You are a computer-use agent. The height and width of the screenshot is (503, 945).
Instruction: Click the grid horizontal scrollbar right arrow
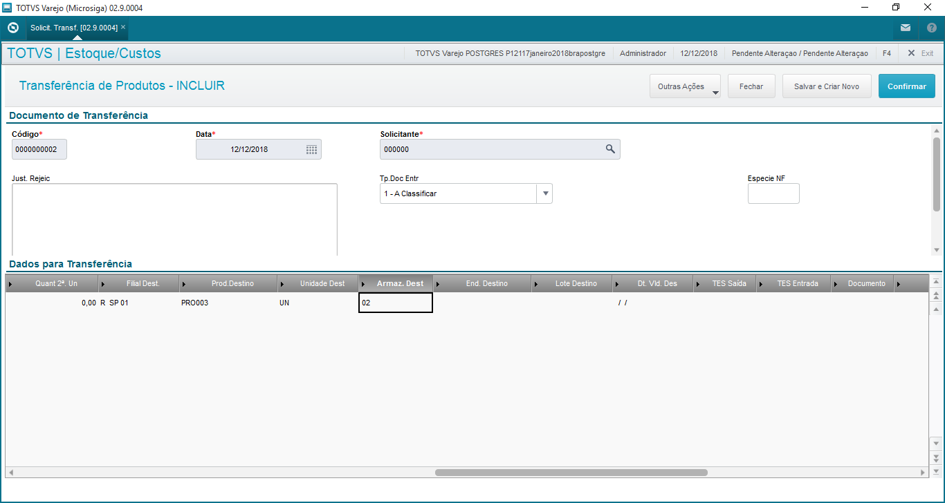click(x=923, y=473)
